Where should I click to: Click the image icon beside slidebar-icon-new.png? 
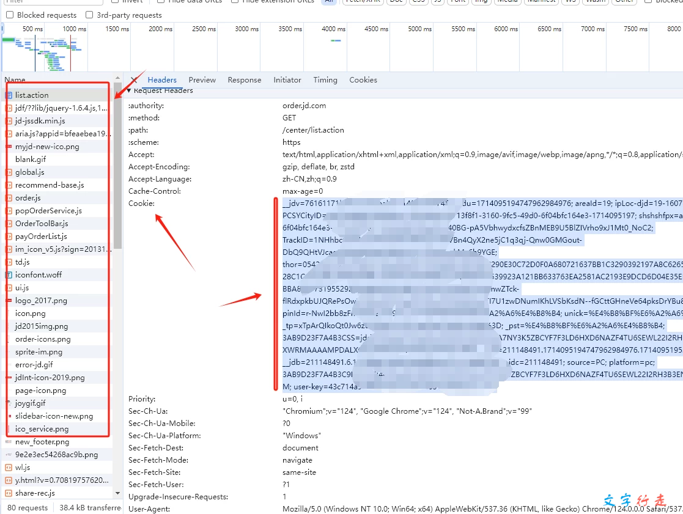9,416
